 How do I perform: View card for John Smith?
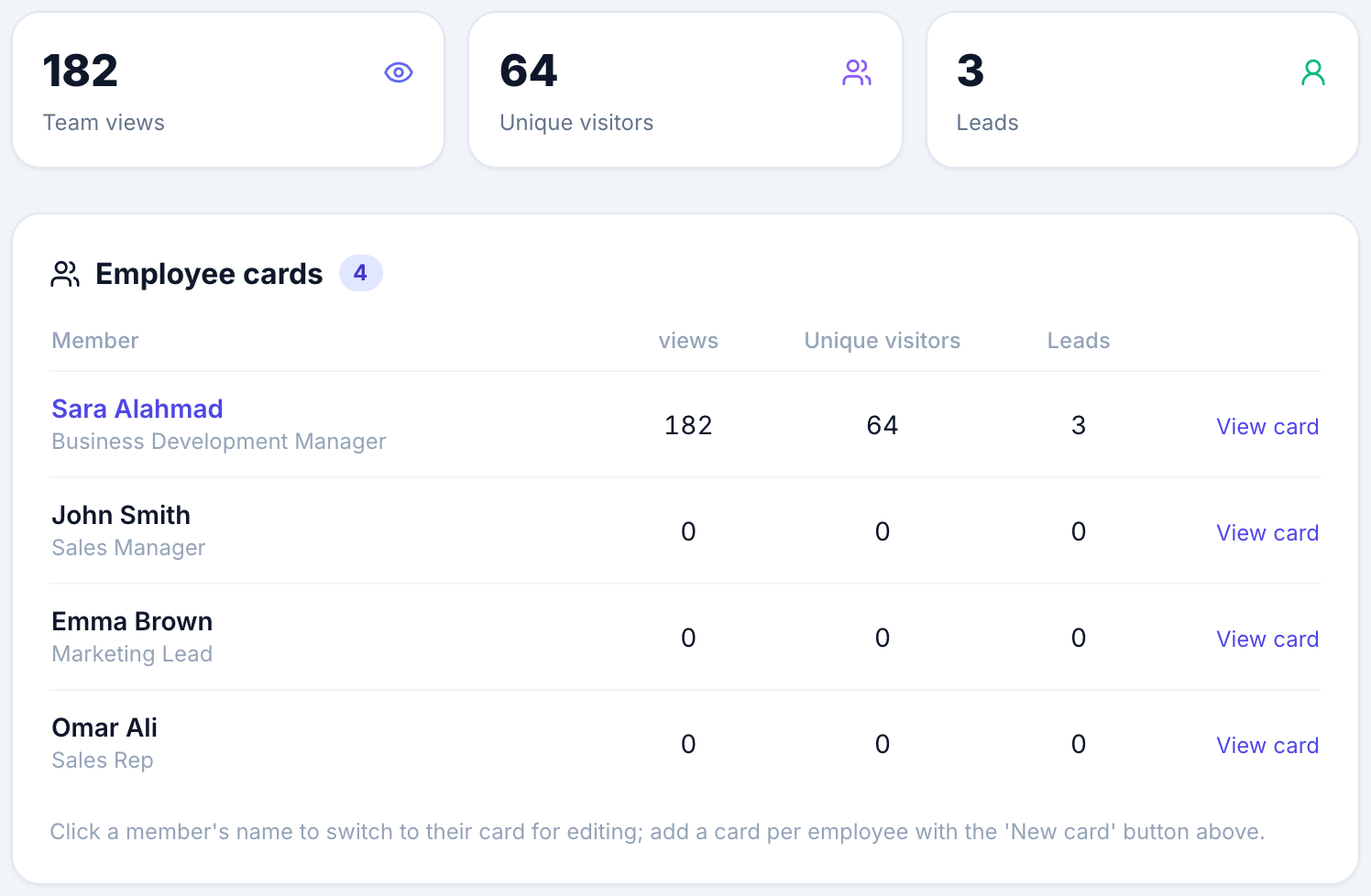click(x=1267, y=532)
